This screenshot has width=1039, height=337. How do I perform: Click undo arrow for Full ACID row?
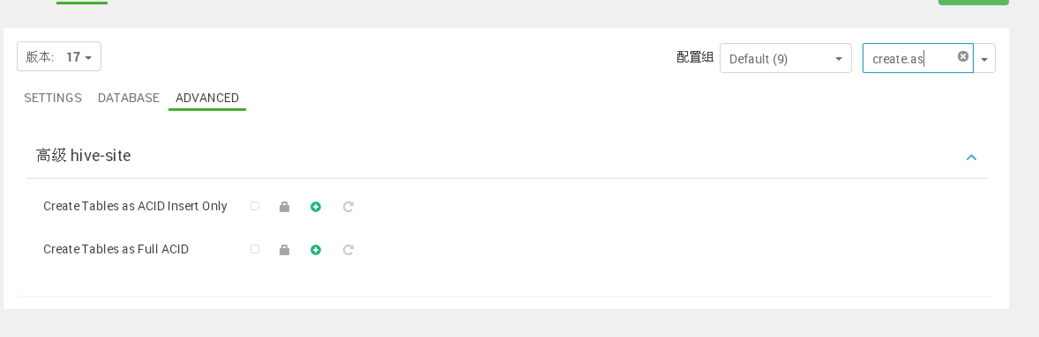point(348,250)
